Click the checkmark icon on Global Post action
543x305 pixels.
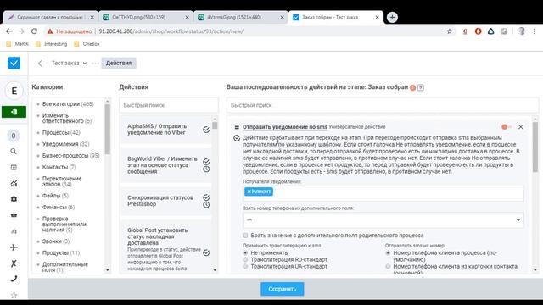(x=206, y=252)
